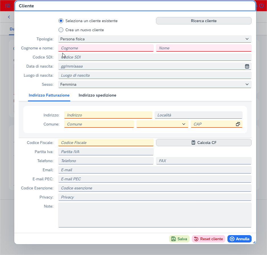Click the Calcola CF button
This screenshot has width=267, height=255.
click(204, 143)
